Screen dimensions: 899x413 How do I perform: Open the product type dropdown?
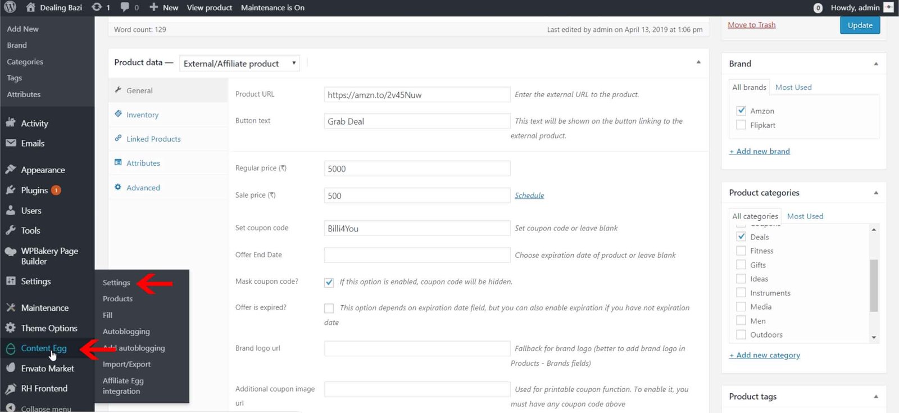[239, 63]
